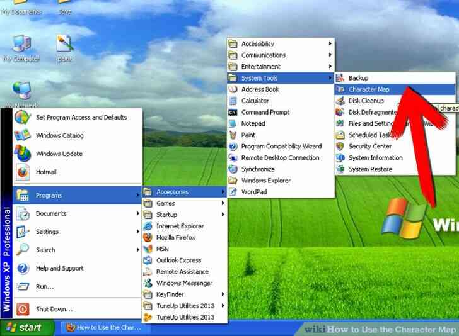Expand the Settings submenu arrow
This screenshot has width=459, height=336.
pyautogui.click(x=137, y=232)
